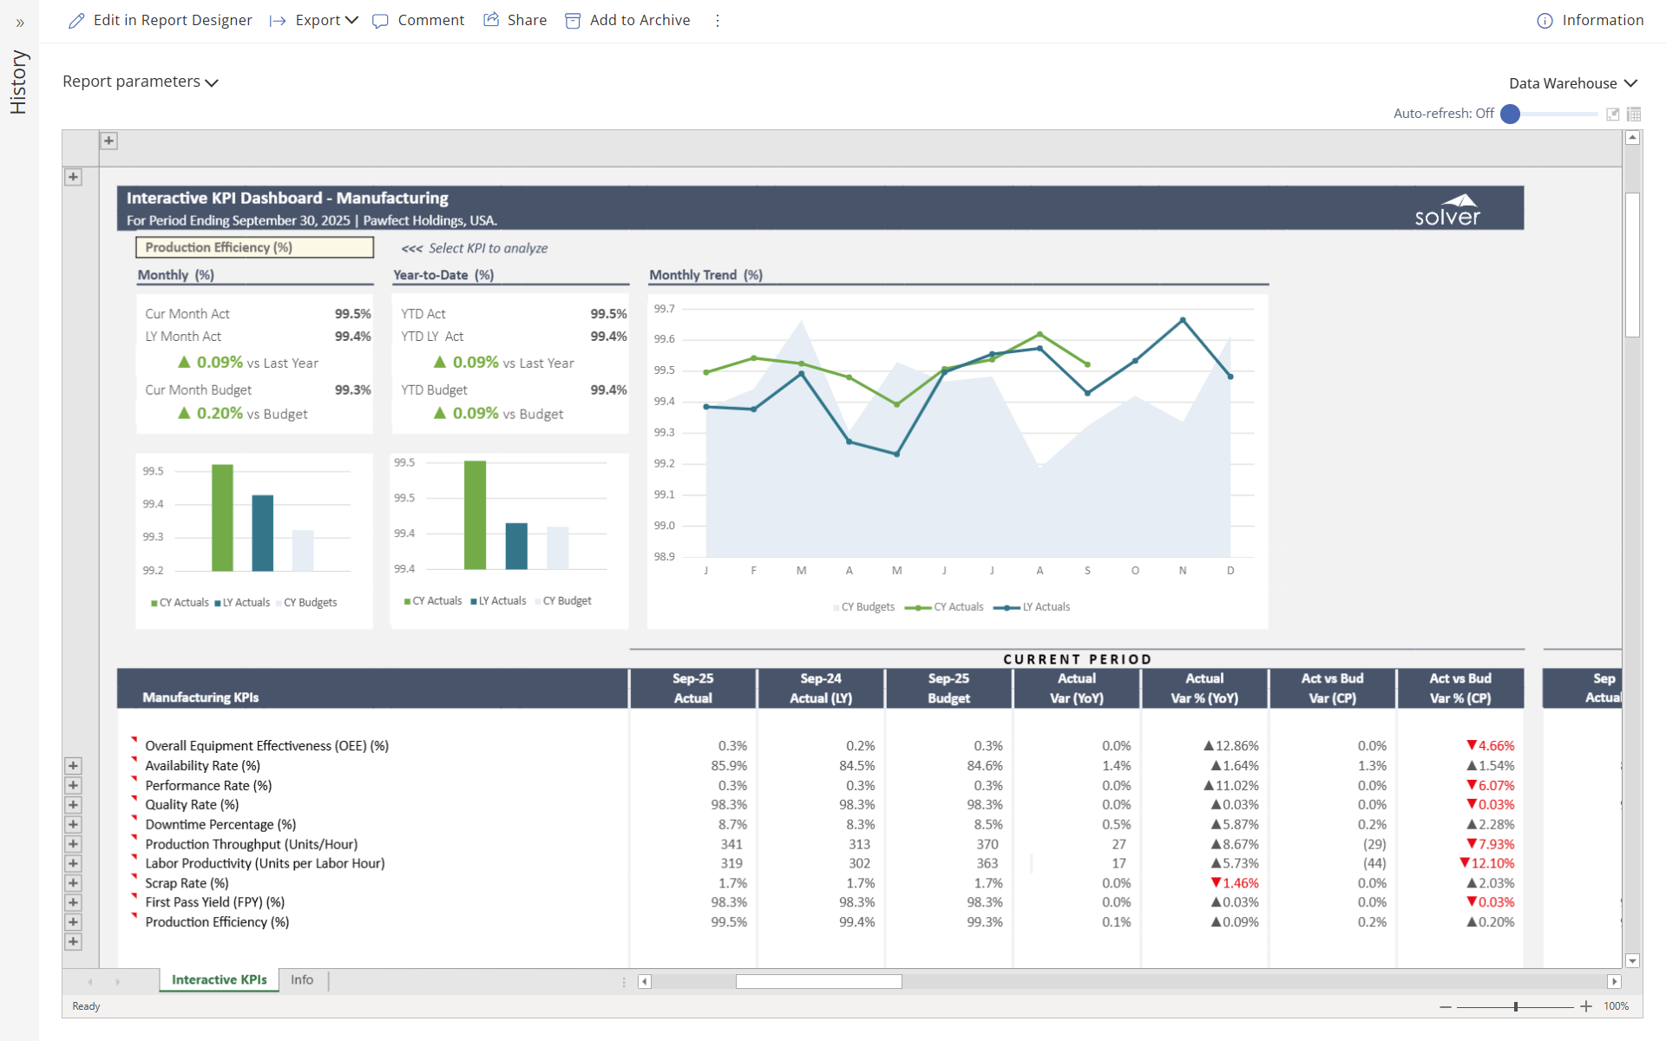Viewport: 1666px width, 1041px height.
Task: Click the Comment speech bubble icon
Action: click(380, 21)
